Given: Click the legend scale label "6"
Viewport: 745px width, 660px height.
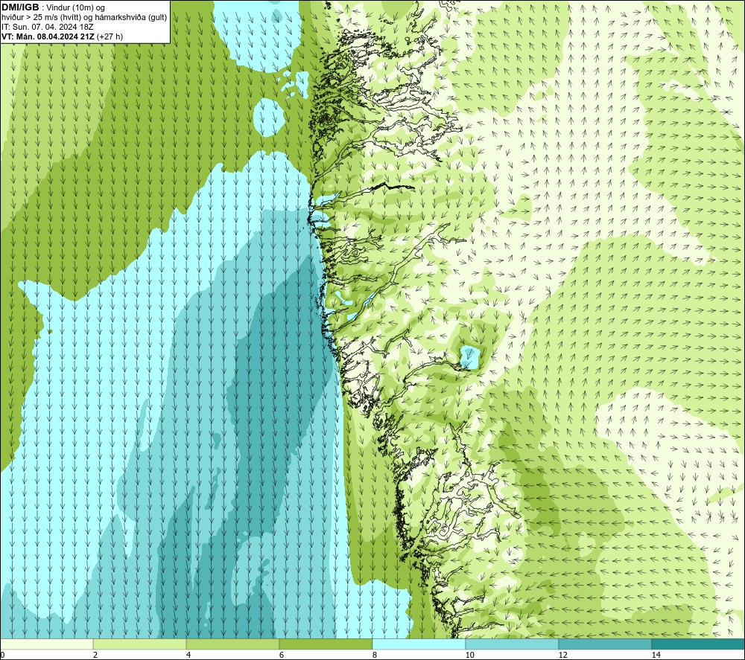Looking at the screenshot, I should point(282,655).
